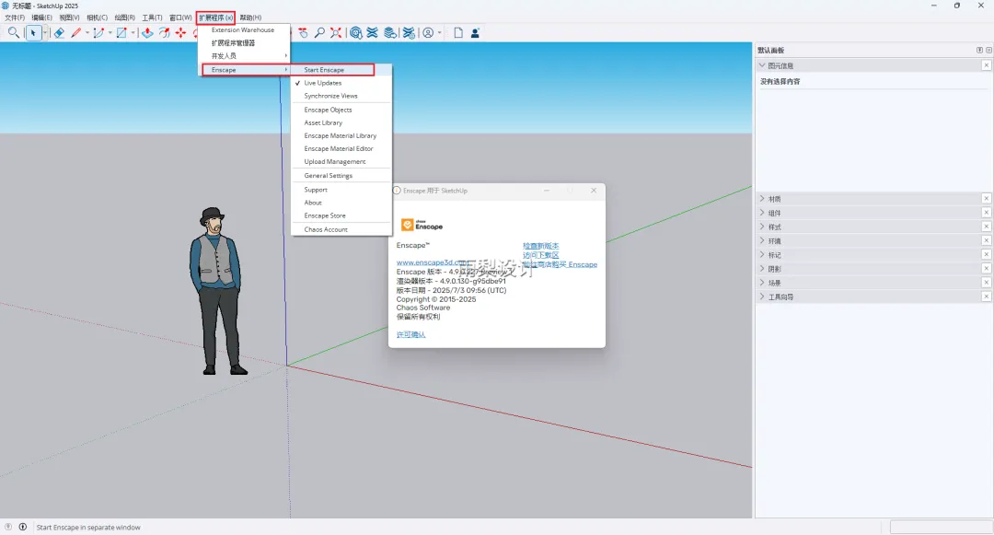Open the Rectangle tool dropdown arrow
Screen dimensions: 994x535
click(x=133, y=32)
